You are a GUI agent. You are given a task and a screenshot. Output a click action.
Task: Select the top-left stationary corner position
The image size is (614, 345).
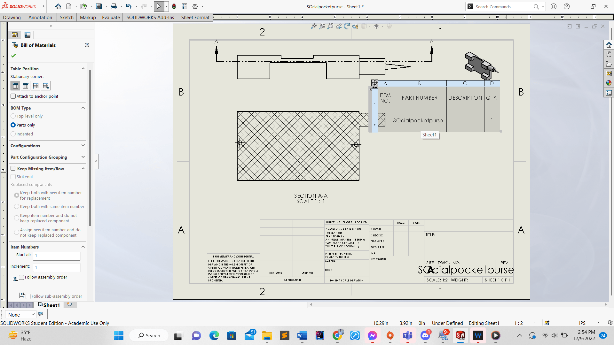tap(15, 86)
